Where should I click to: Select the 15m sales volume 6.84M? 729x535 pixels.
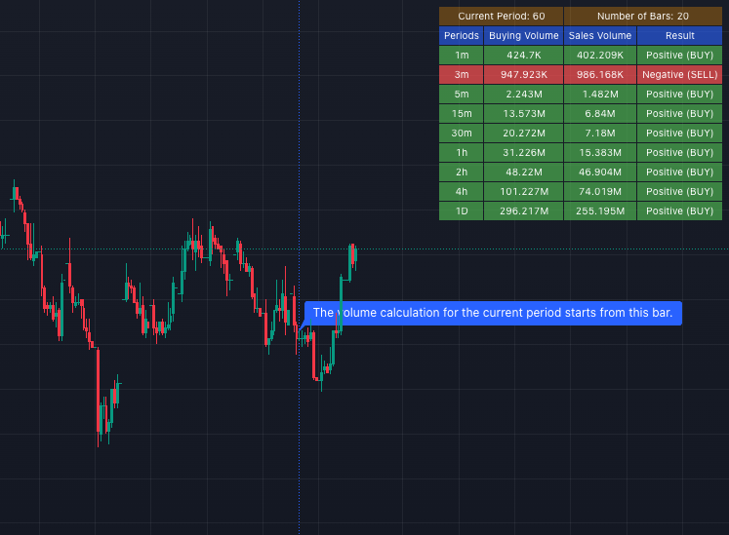(x=600, y=113)
